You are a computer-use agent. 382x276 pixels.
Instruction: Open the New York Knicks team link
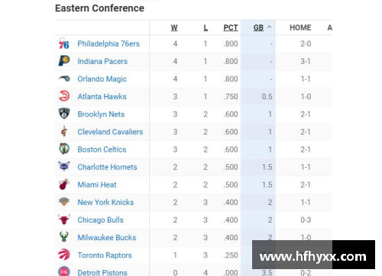105,202
